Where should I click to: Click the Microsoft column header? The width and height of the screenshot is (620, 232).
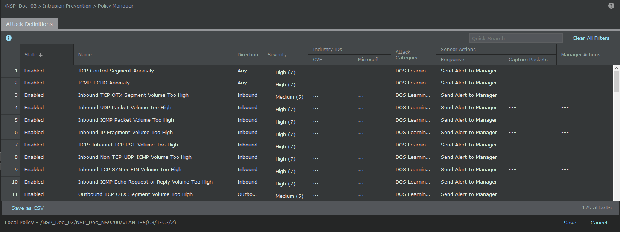(372, 60)
